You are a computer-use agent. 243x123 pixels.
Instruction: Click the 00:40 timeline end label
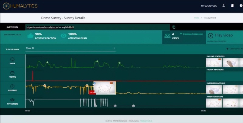pyautogui.click(x=204, y=111)
